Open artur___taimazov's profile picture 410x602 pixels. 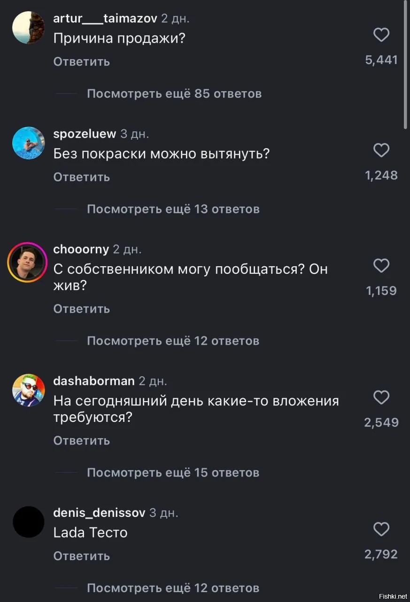(28, 28)
